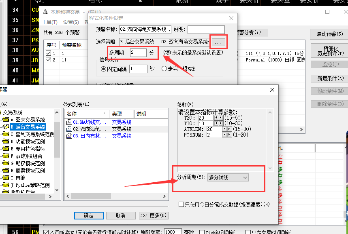Viewport: 348px width, 234px height.
Task: Click folder icon for G.期权模块范例
Action: click(x=6, y=163)
